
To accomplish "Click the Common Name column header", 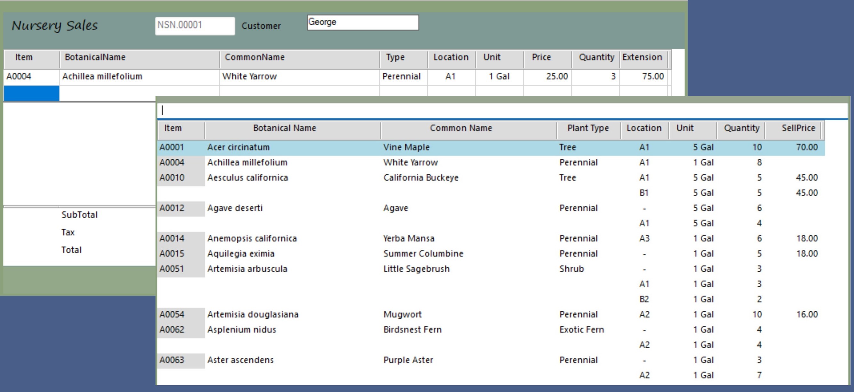I will (460, 128).
